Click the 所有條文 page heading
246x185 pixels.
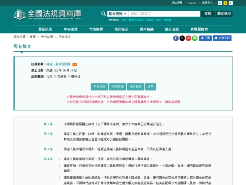(x=22, y=47)
